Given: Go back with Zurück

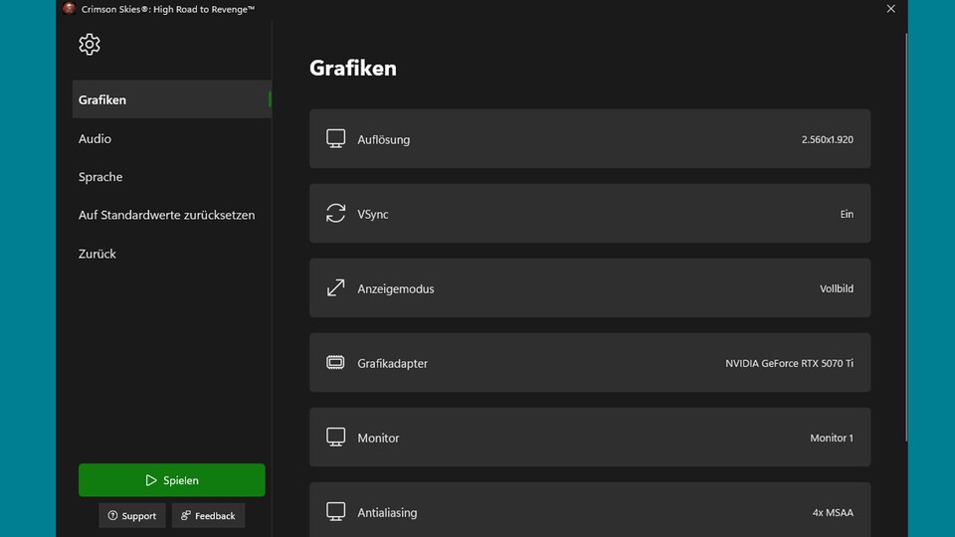Looking at the screenshot, I should point(96,254).
